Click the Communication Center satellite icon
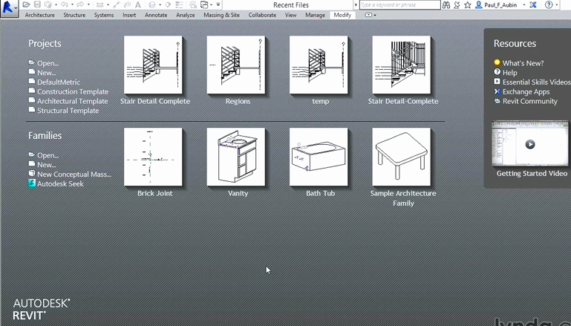This screenshot has height=326, width=571. (457, 5)
